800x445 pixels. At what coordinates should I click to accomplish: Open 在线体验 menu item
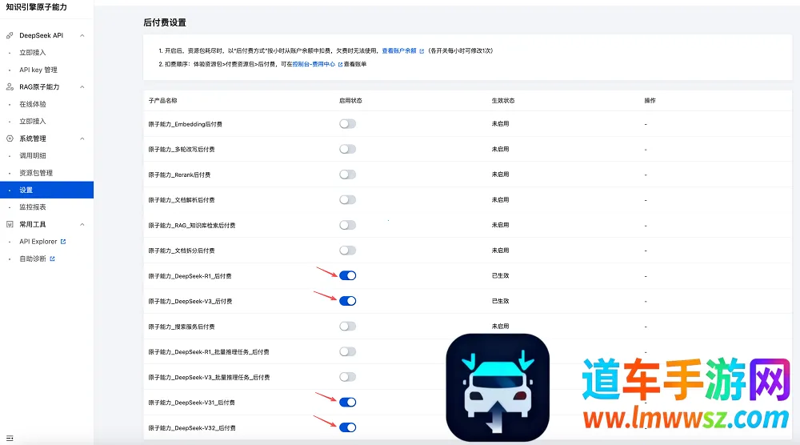[x=33, y=104]
